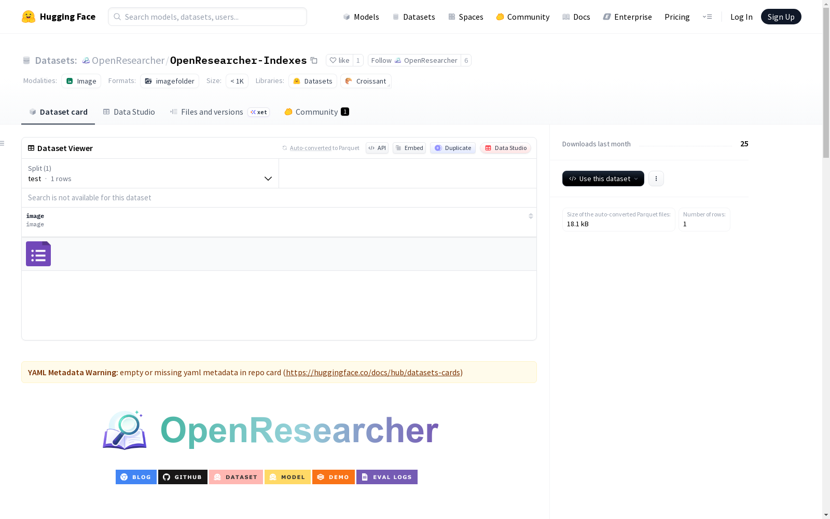Image resolution: width=830 pixels, height=519 pixels.
Task: Click the Croissant library tag
Action: point(366,81)
